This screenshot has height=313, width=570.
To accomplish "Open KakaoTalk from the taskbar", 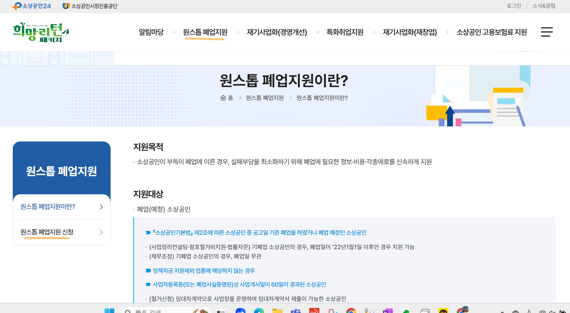I will coord(443,310).
